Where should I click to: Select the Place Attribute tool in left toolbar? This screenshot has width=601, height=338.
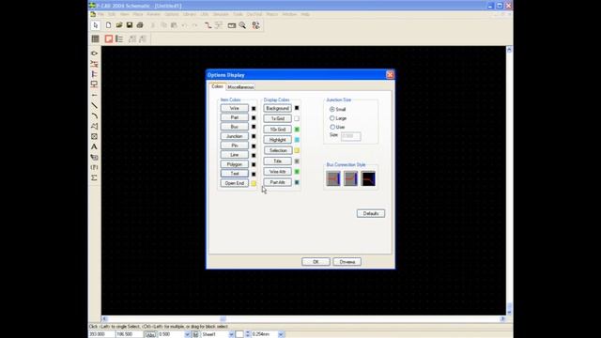pos(94,157)
